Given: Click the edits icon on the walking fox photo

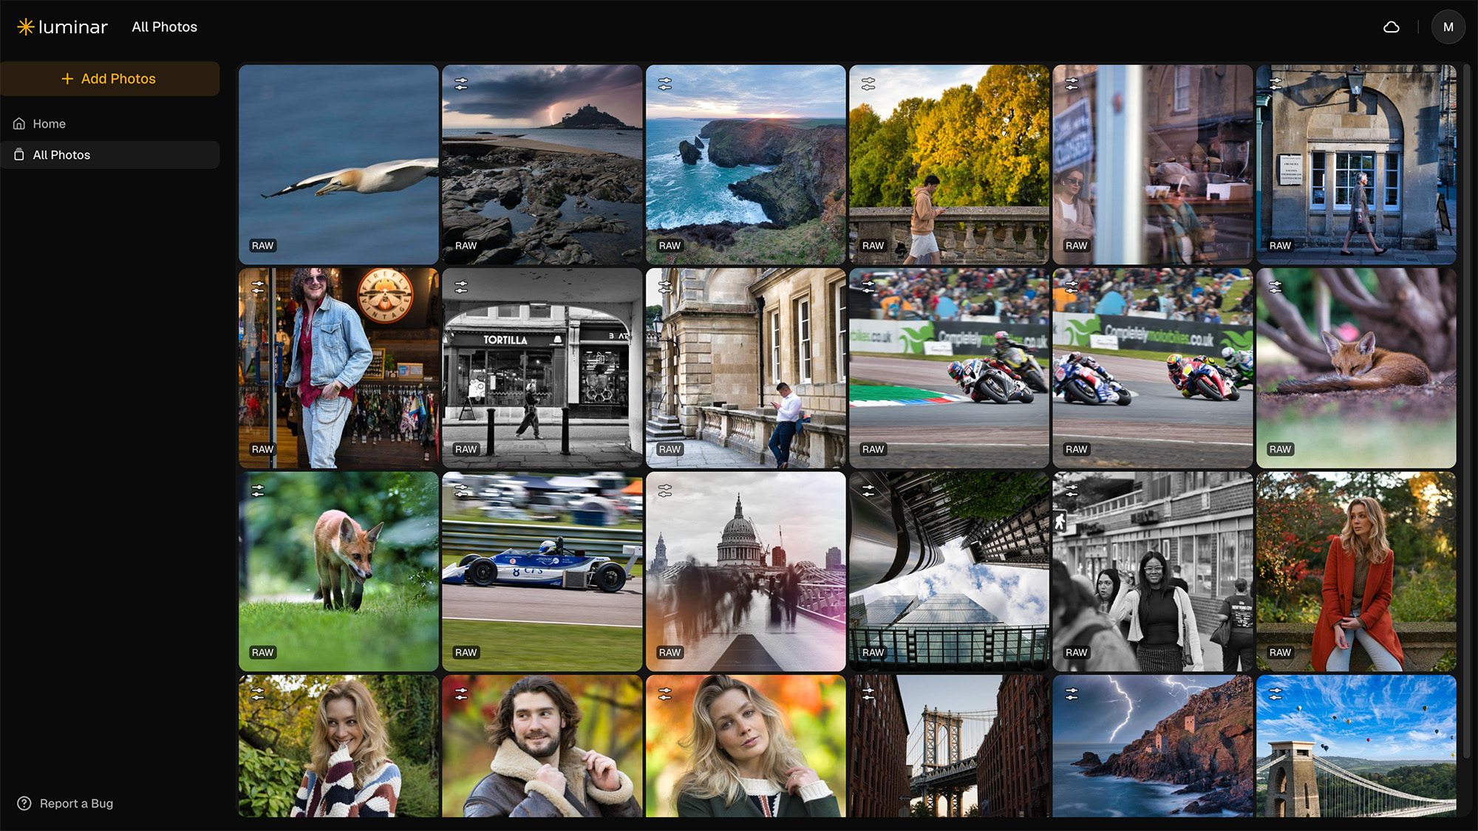Looking at the screenshot, I should [x=257, y=490].
